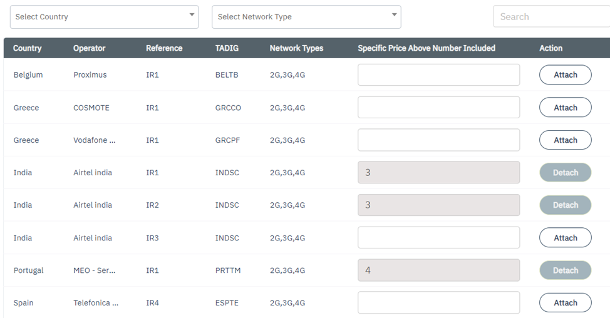Click the Country column header
The width and height of the screenshot is (610, 318).
(x=28, y=48)
